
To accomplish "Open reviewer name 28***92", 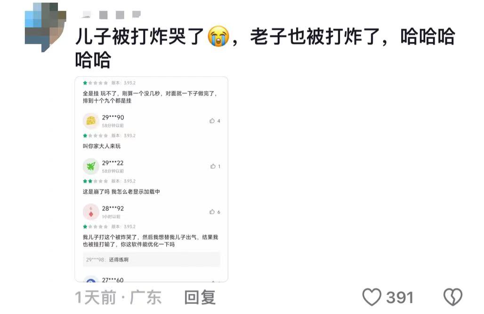I will pos(113,209).
